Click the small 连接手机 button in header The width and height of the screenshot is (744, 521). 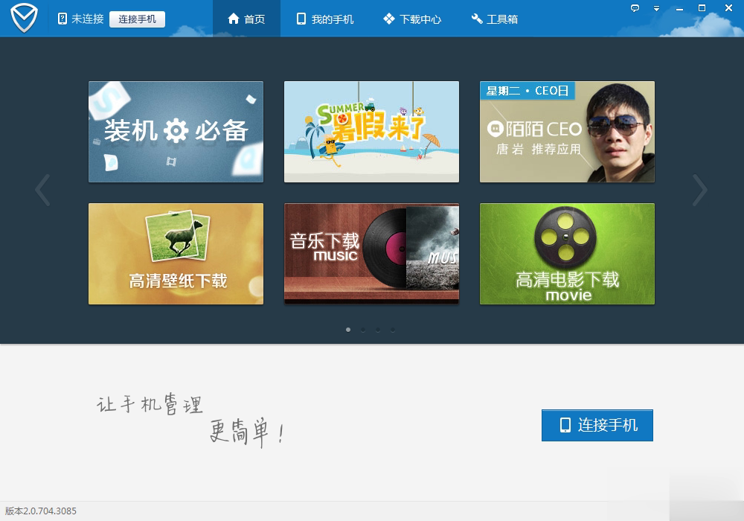point(137,19)
